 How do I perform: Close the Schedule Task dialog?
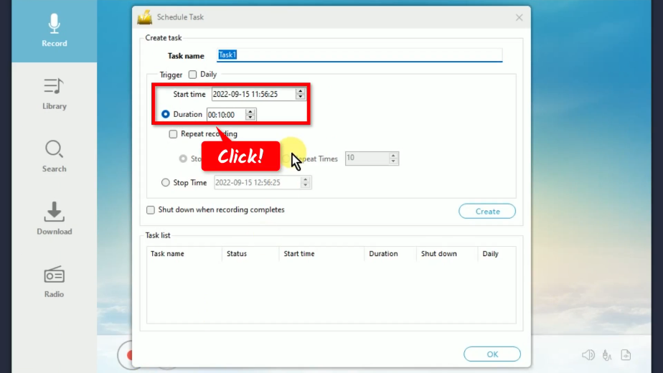coord(519,17)
